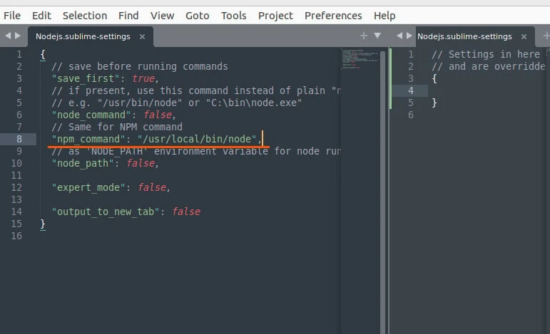Image resolution: width=550 pixels, height=334 pixels.
Task: Switch to the right Nodejs.sublime-settings tab
Action: (464, 36)
